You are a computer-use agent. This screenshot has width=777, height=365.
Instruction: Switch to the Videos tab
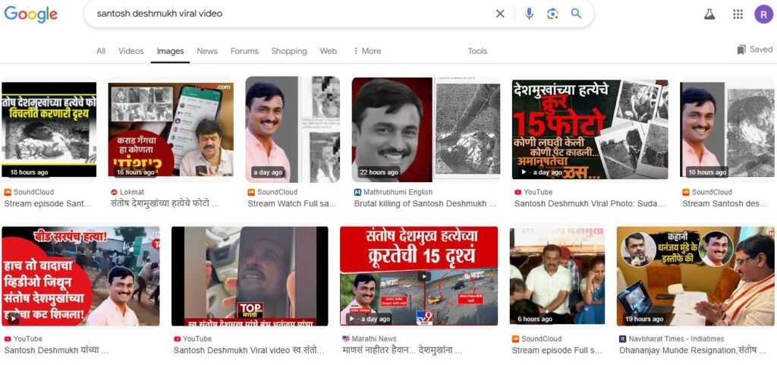point(131,51)
